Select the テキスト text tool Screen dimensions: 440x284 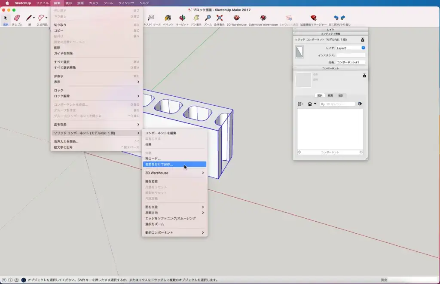151,18
